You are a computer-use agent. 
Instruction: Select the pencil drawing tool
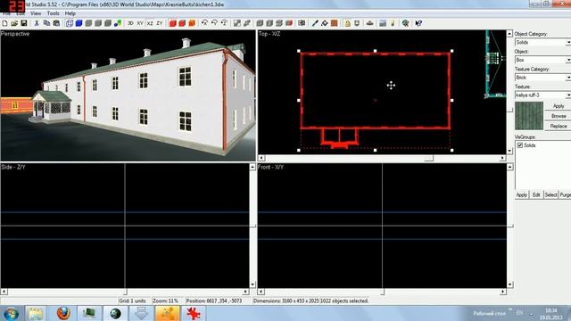tap(315, 23)
